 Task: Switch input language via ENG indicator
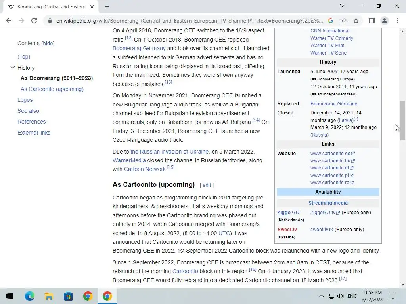[352, 296]
